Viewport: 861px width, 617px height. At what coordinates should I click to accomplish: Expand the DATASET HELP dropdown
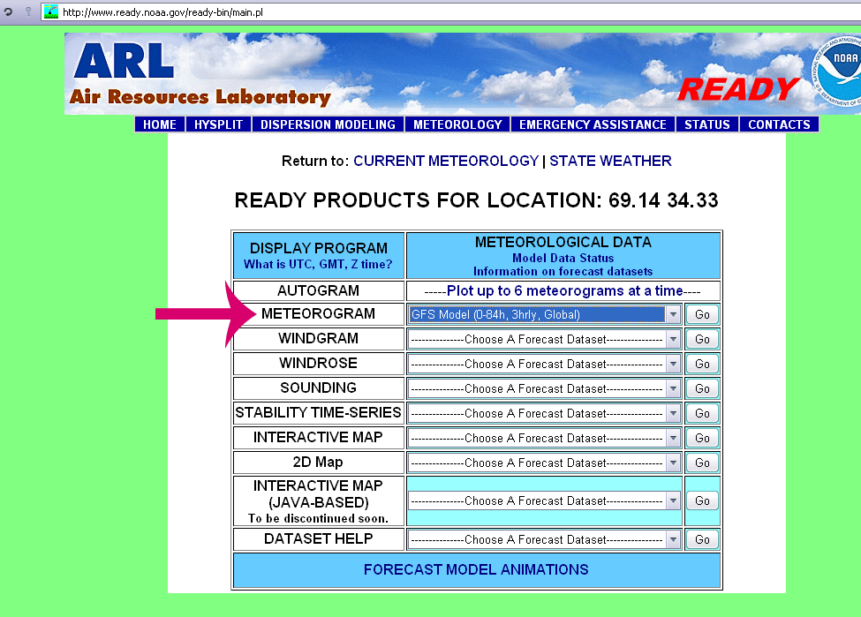544,539
